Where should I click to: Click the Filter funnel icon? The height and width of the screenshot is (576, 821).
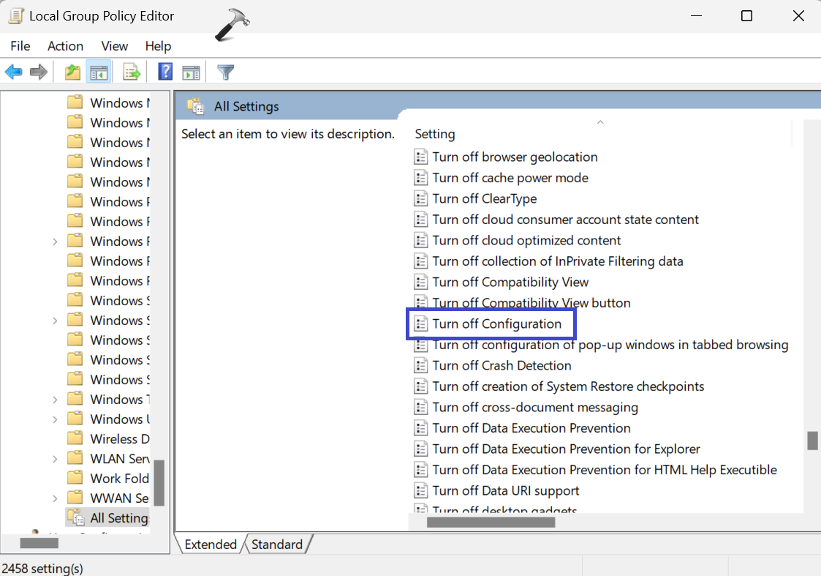(226, 72)
